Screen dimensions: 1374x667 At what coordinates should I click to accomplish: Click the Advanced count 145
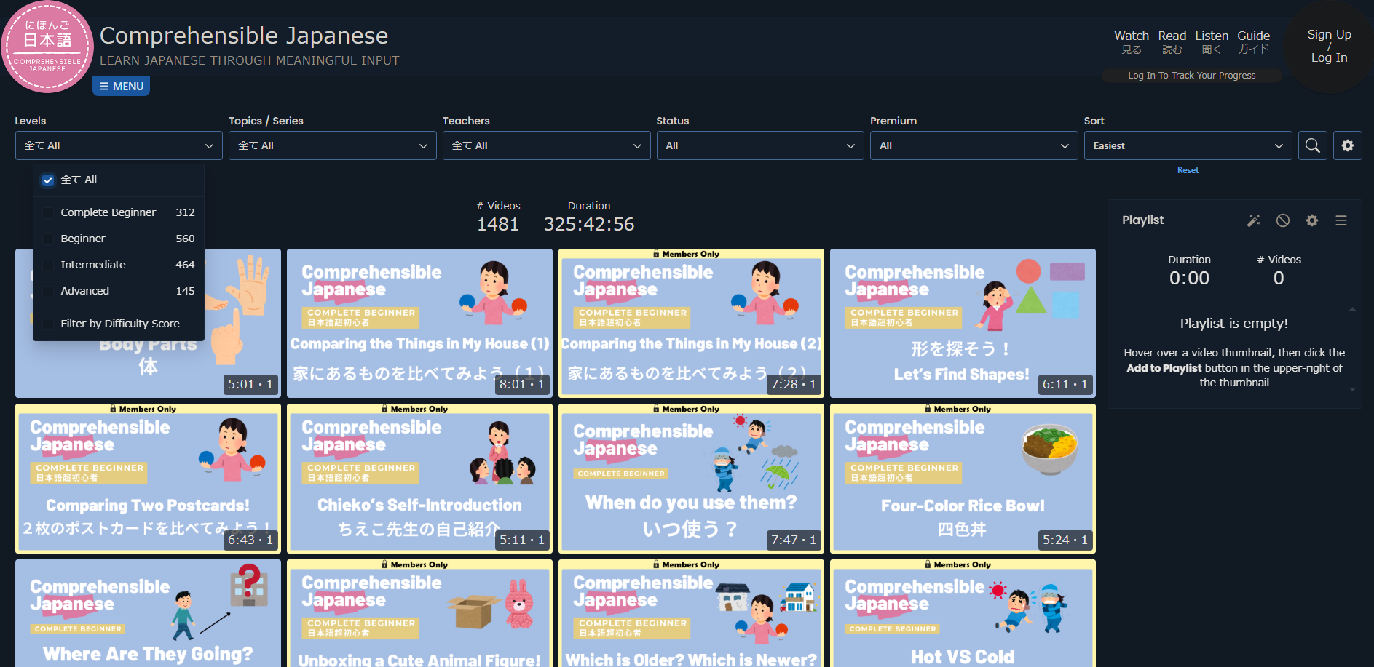click(x=185, y=291)
